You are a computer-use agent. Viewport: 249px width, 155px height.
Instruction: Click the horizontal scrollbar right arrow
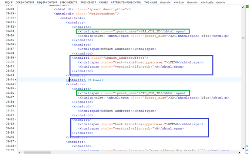239,152
